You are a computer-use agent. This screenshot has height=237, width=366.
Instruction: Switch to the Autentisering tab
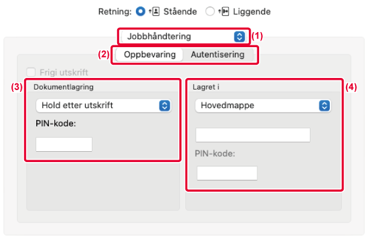pyautogui.click(x=217, y=54)
